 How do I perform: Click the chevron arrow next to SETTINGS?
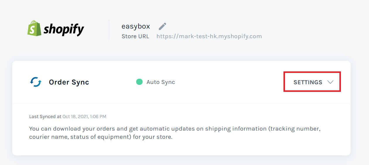pos(330,82)
